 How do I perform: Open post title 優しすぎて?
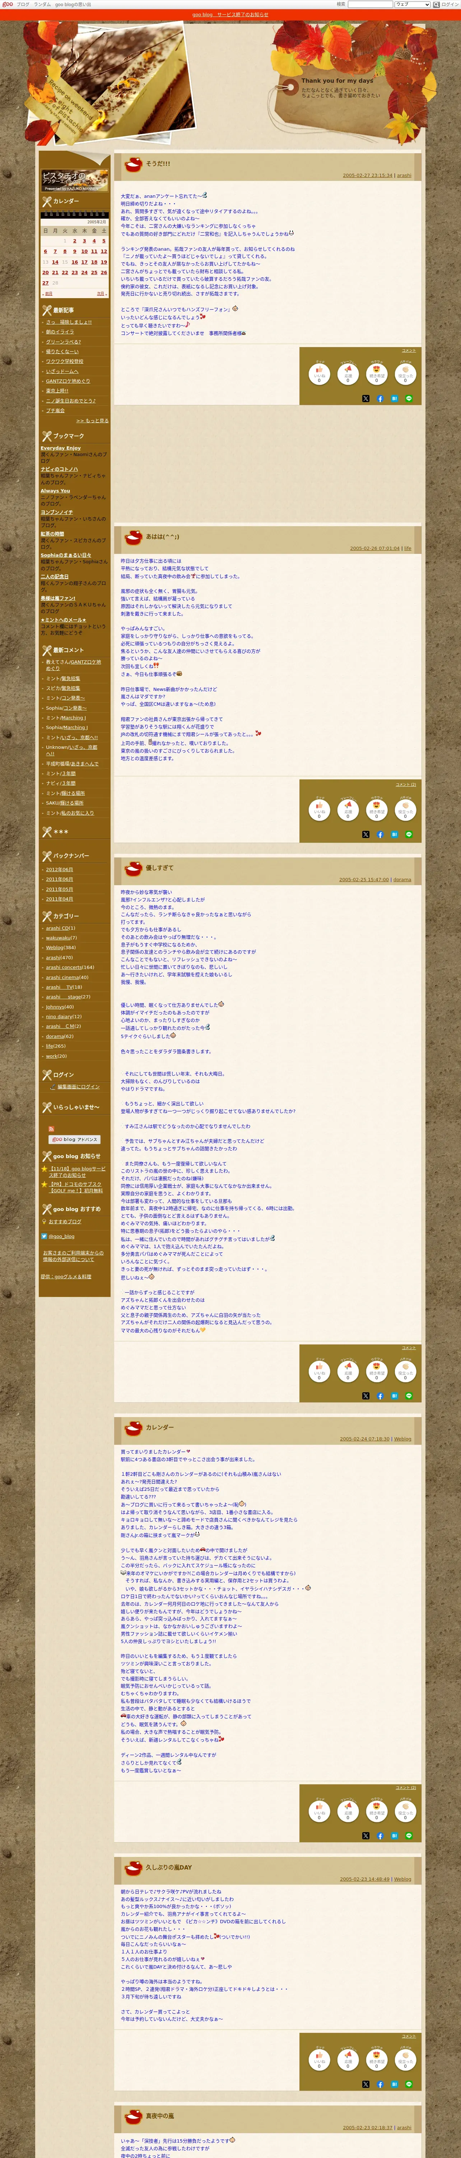tap(160, 868)
